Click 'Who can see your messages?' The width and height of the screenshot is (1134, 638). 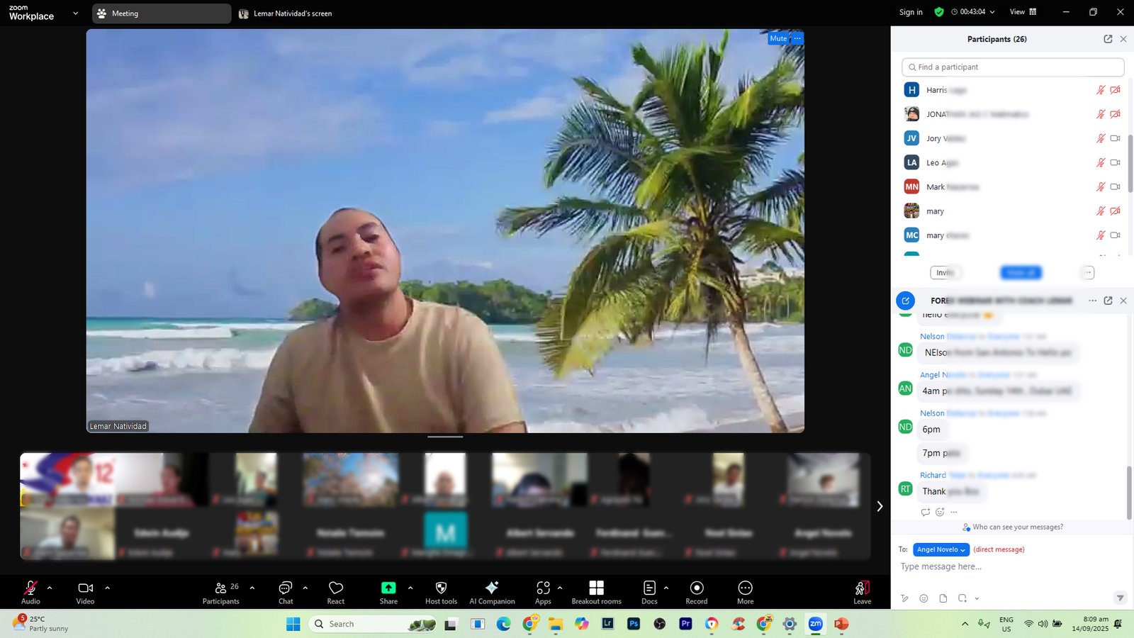(1017, 527)
